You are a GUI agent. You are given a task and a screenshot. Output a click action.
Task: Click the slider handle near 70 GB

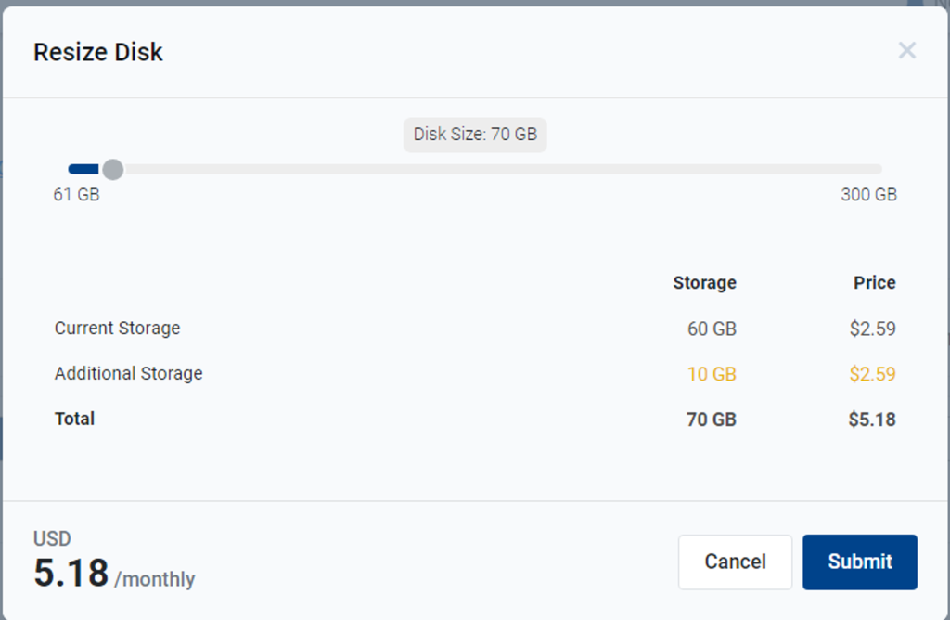click(x=113, y=169)
